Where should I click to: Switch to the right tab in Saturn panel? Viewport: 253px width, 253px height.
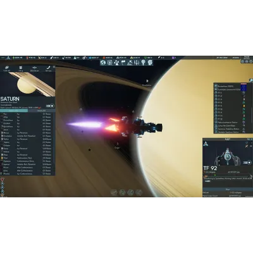[x=41, y=111]
